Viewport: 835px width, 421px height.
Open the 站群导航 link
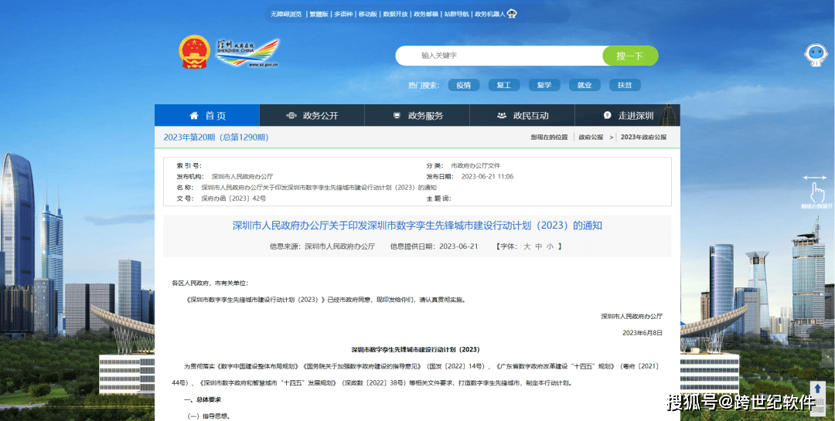(456, 15)
